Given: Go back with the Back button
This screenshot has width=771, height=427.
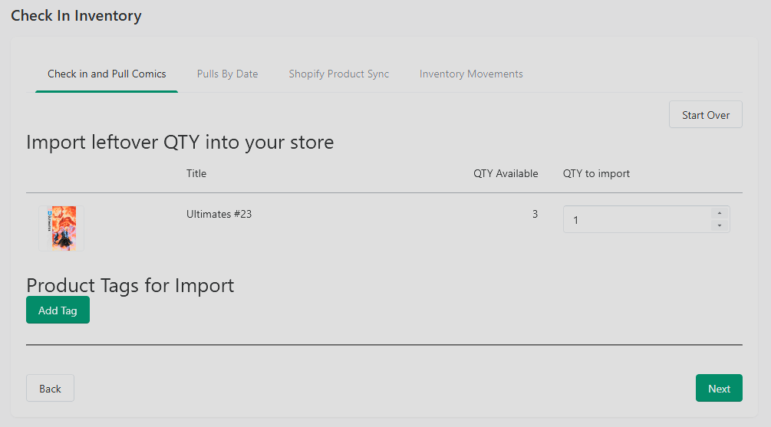Looking at the screenshot, I should (50, 388).
